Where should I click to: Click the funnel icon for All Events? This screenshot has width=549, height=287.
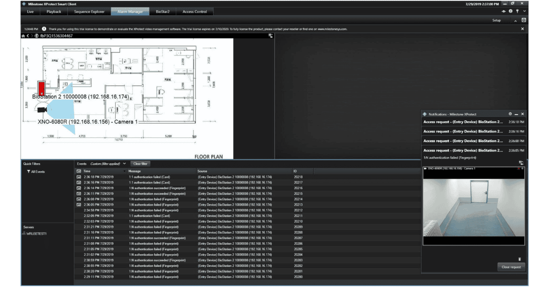coord(28,172)
